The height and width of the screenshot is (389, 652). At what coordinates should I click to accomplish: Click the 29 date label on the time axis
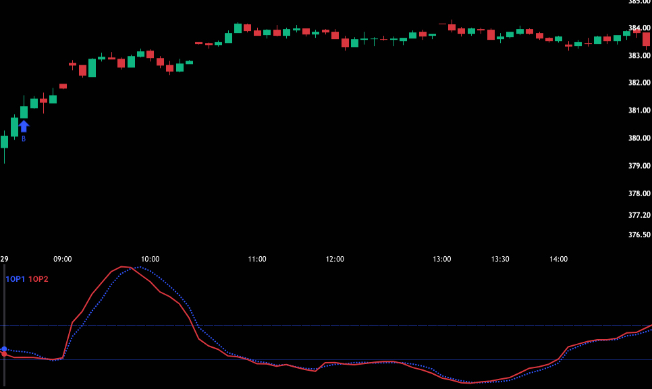(x=4, y=259)
